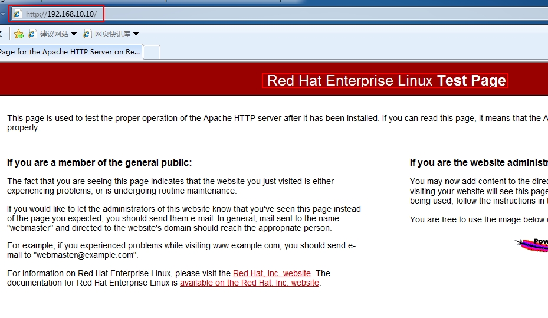Expand the 网页快讯库 dropdown arrow
Image resolution: width=548 pixels, height=318 pixels.
pos(136,34)
